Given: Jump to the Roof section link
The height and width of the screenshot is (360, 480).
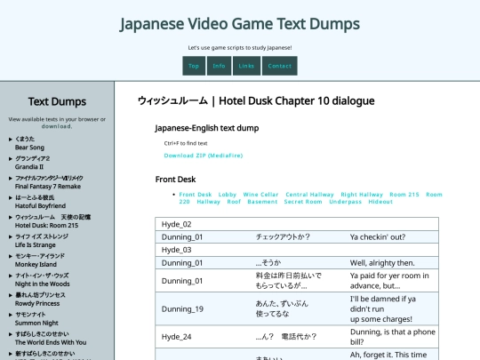Looking at the screenshot, I should [x=234, y=202].
